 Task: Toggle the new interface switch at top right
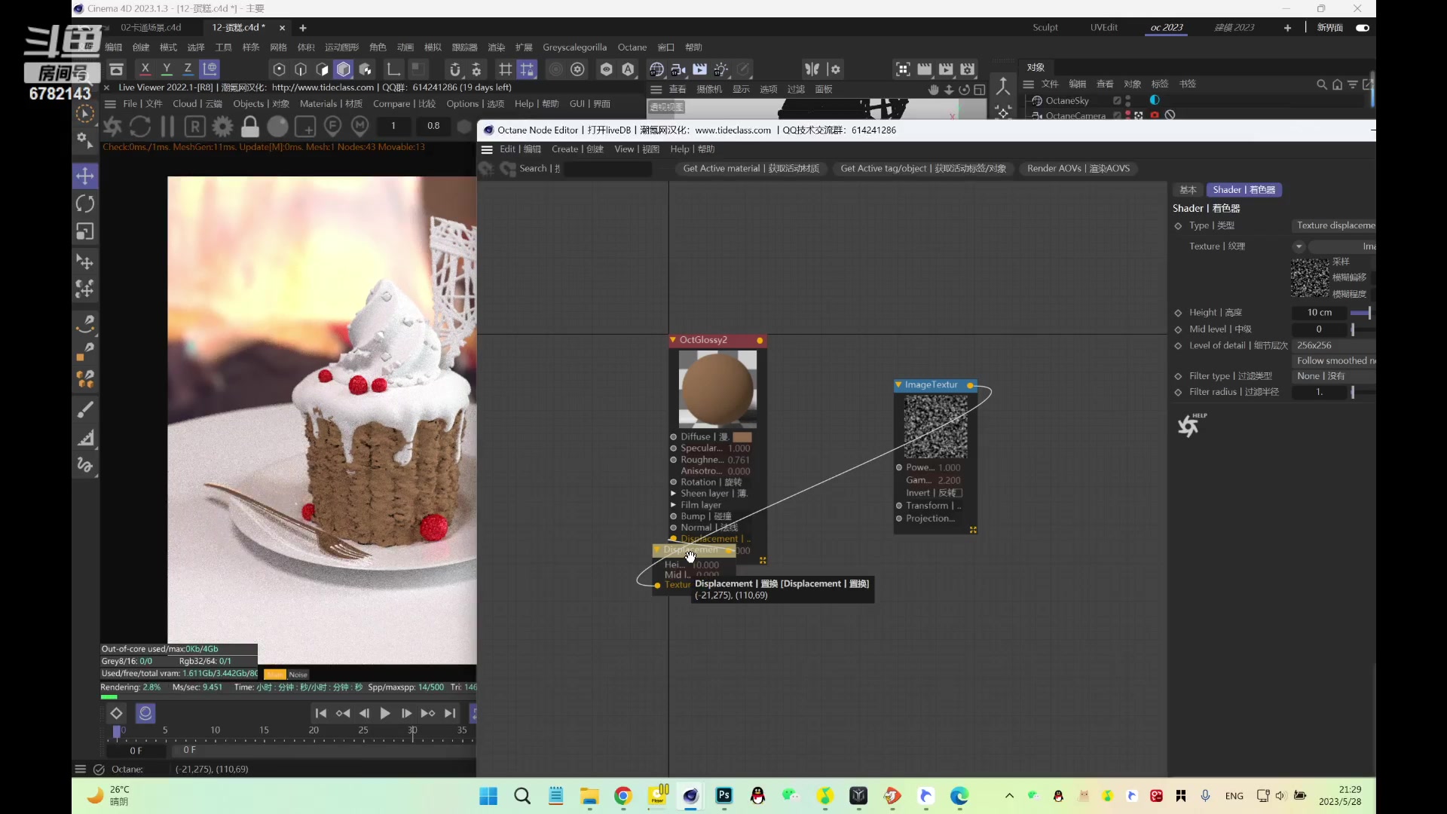[1363, 28]
